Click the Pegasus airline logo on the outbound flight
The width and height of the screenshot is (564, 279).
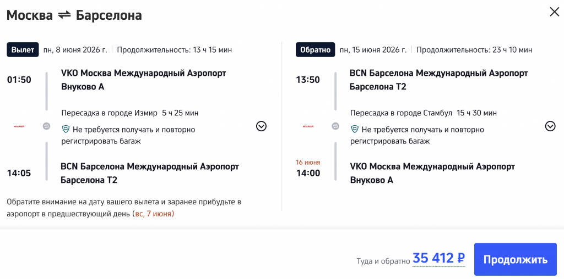coord(19,126)
